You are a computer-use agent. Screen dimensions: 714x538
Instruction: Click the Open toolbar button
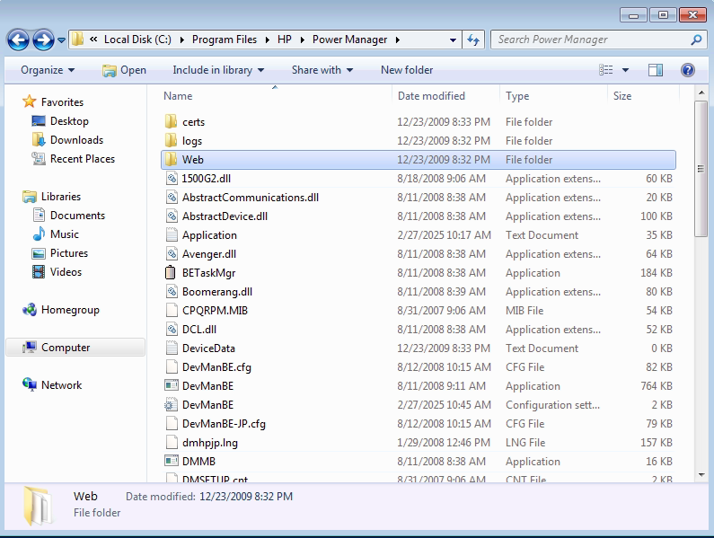pyautogui.click(x=124, y=70)
